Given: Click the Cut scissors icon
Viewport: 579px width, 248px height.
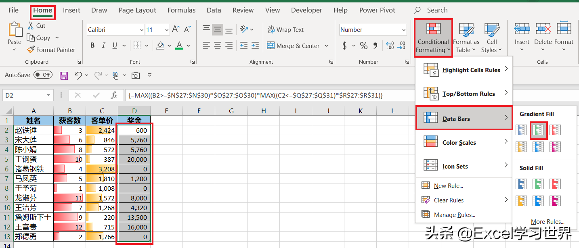Looking at the screenshot, I should click(x=31, y=25).
